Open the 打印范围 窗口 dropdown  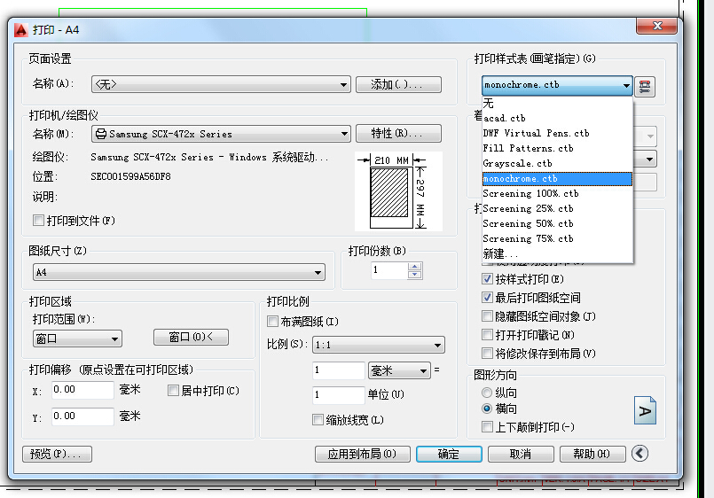(x=77, y=338)
